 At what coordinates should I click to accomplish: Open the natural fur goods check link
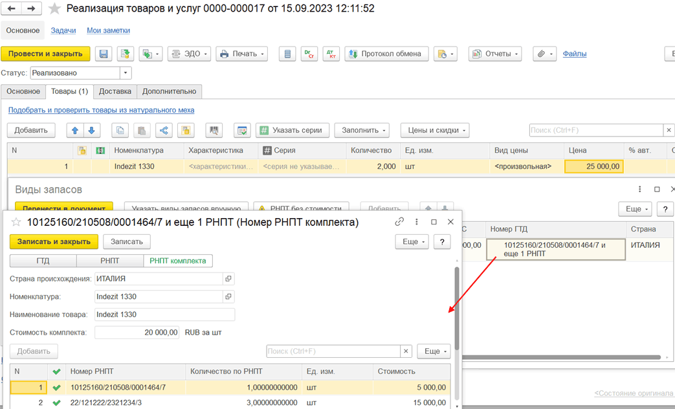pyautogui.click(x=101, y=110)
